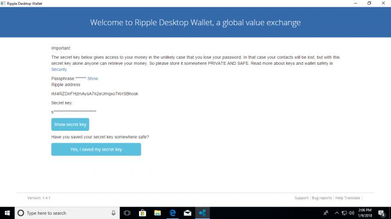Open the volume control in system tray
The height and width of the screenshot is (219, 391).
click(352, 213)
